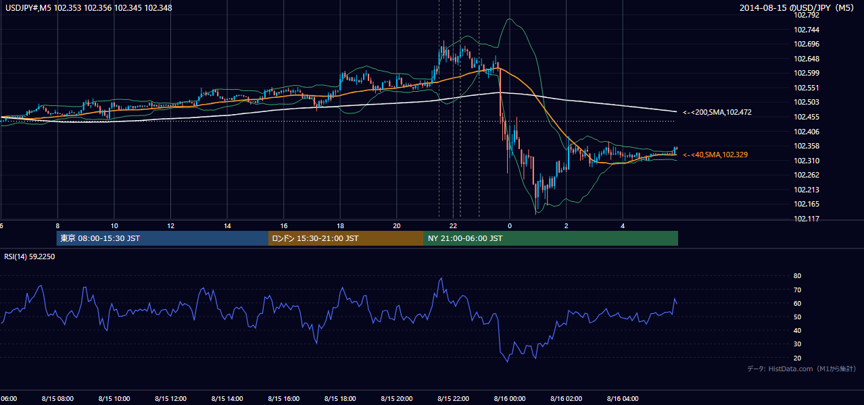Click the RSI 20 level label
The image size is (864, 405).
(797, 358)
